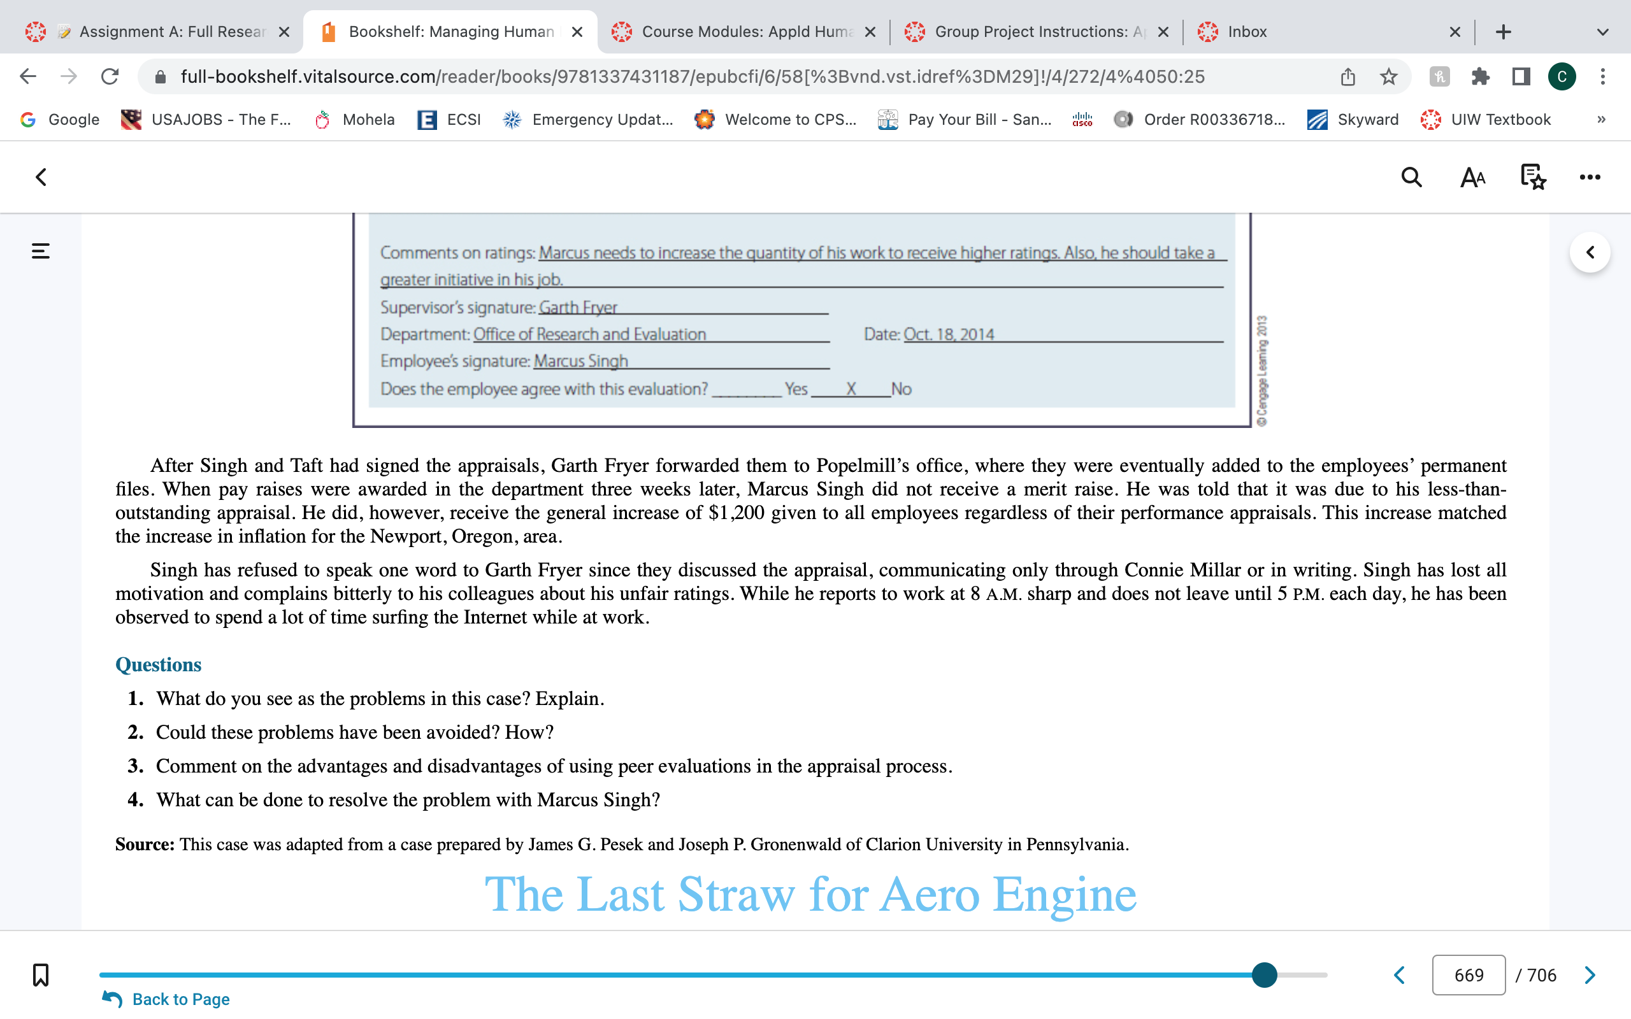Open the notebook highlights icon
The image size is (1631, 1019).
point(1533,177)
